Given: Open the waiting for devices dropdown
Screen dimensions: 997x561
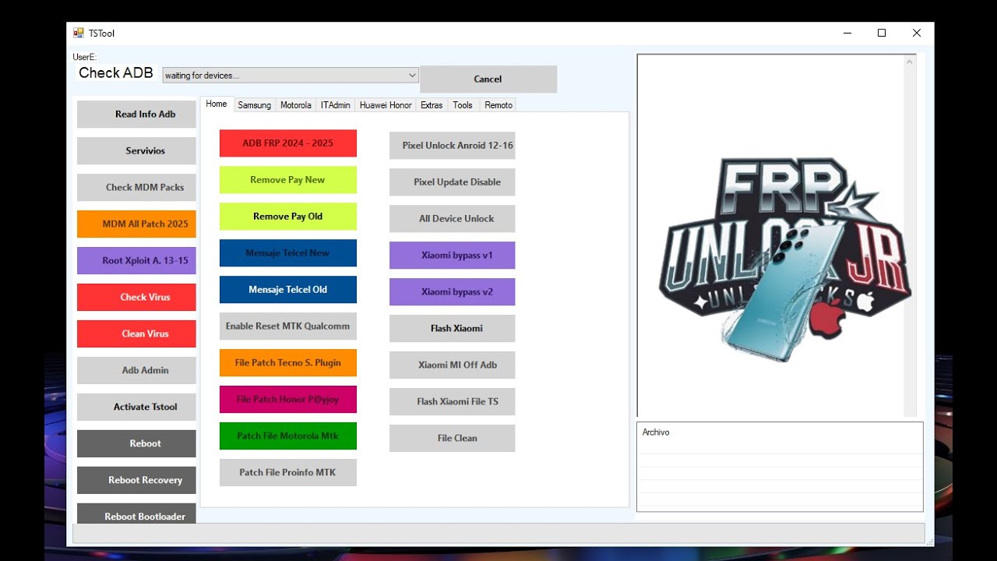Looking at the screenshot, I should point(290,76).
